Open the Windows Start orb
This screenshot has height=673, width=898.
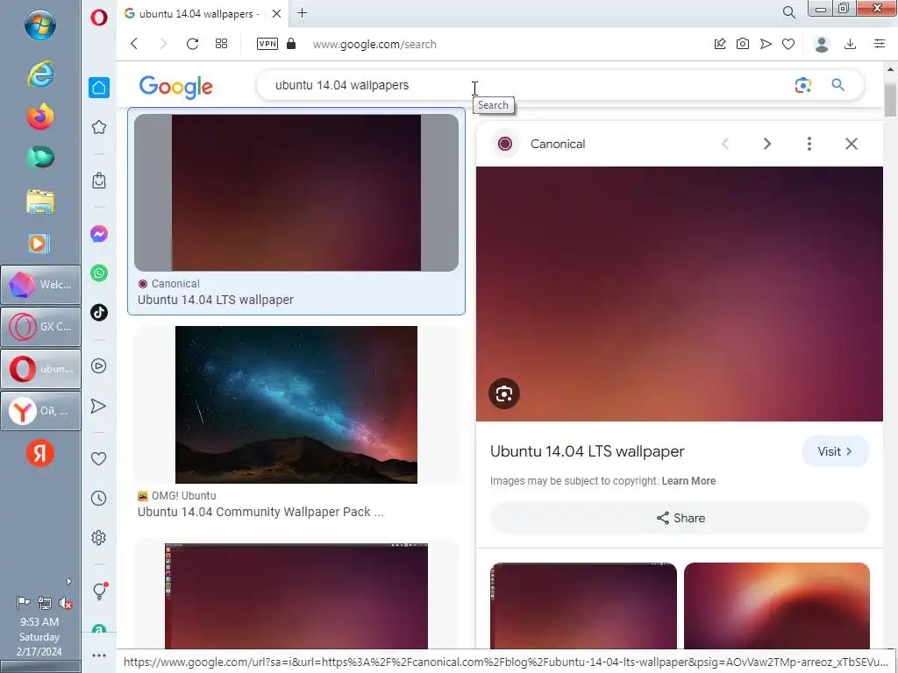[40, 24]
